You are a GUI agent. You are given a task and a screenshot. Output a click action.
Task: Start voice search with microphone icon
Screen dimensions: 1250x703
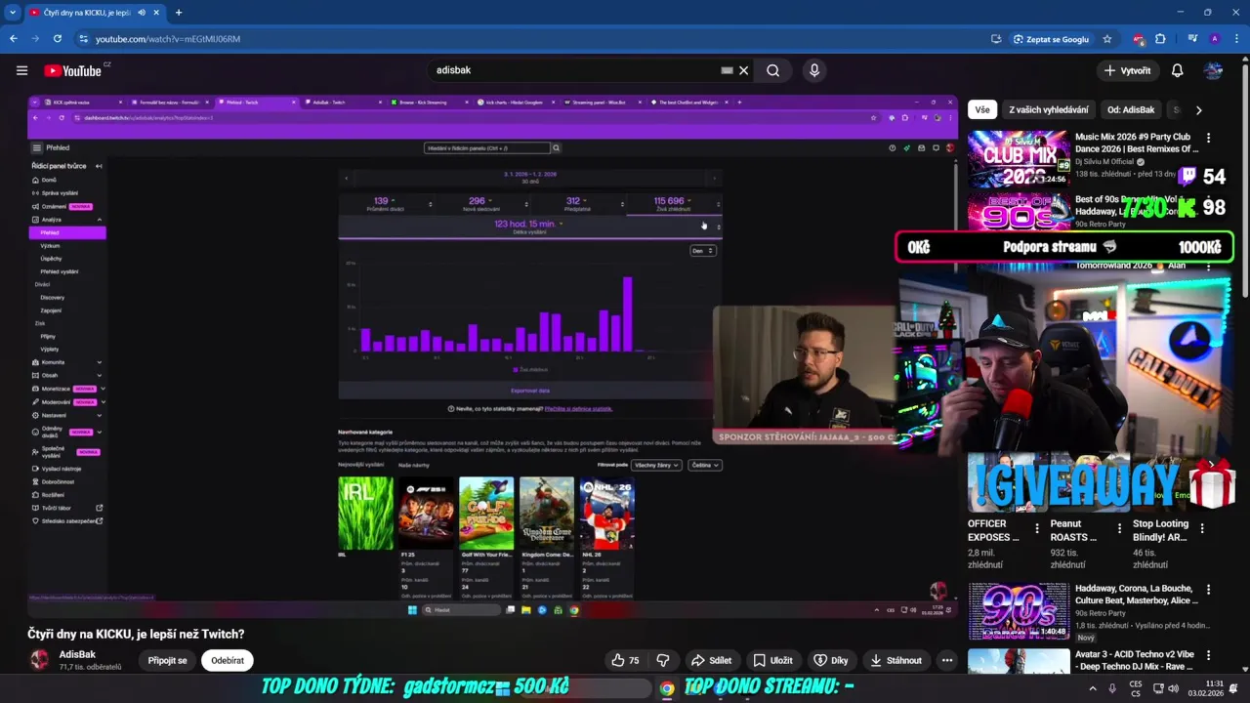pos(814,70)
